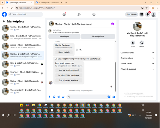Mute this conversation with the bell icon
The height and width of the screenshot is (128, 160).
tap(133, 43)
